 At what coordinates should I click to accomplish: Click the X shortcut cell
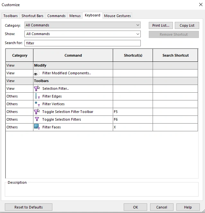pyautogui.click(x=133, y=127)
